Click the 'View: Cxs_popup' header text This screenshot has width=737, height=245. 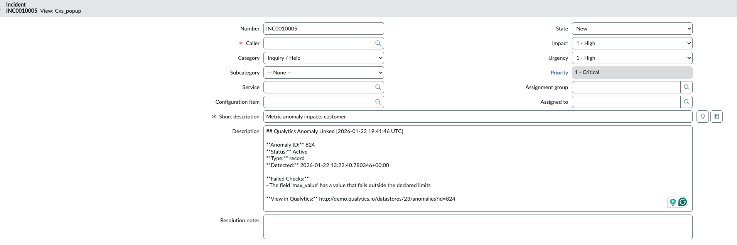pyautogui.click(x=61, y=11)
